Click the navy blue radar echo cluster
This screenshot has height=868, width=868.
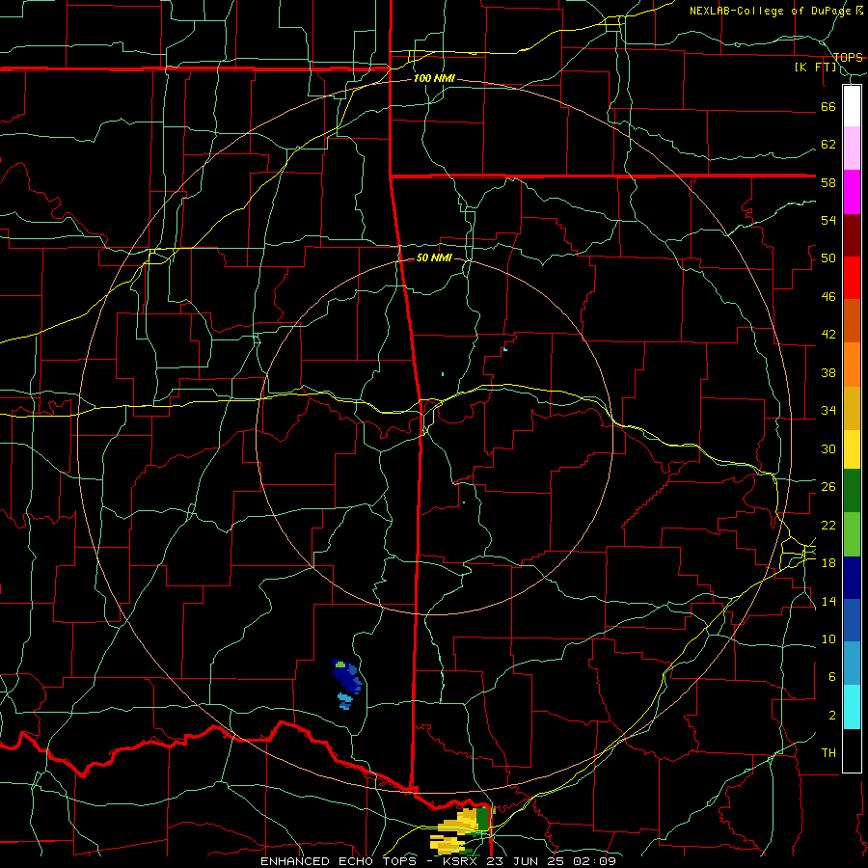[x=347, y=677]
